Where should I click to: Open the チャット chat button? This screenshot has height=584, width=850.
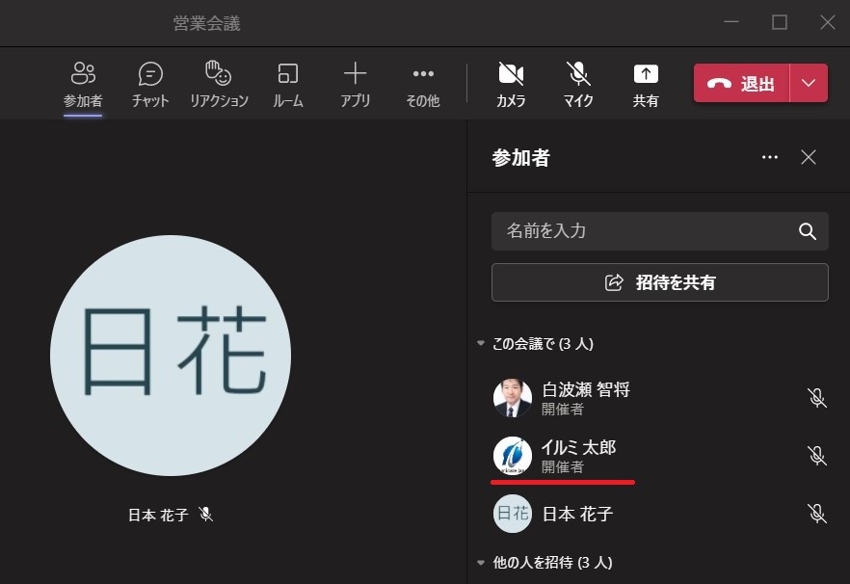pyautogui.click(x=150, y=85)
